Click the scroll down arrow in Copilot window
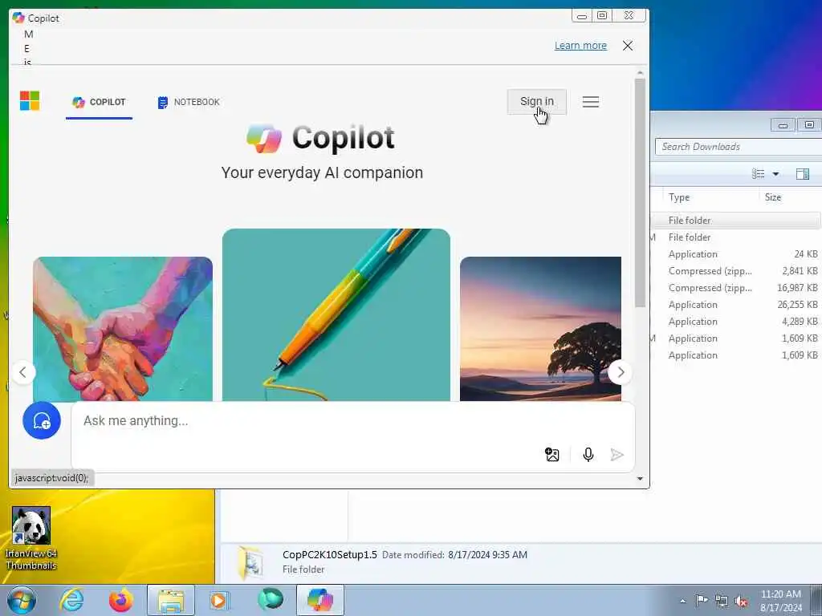 pyautogui.click(x=640, y=478)
